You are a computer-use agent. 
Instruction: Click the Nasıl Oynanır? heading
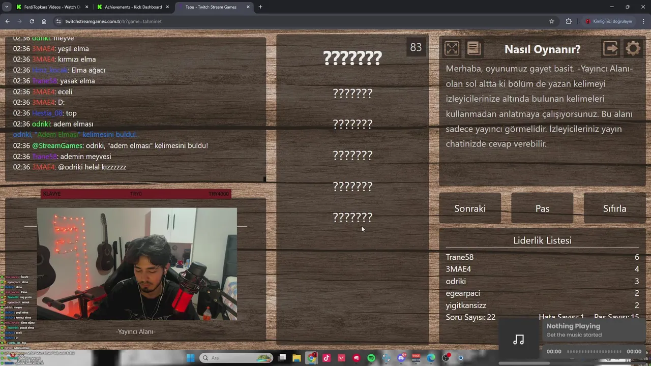click(542, 49)
